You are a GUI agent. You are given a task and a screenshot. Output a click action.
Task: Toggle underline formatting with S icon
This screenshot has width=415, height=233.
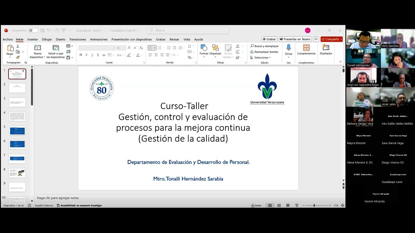point(92,55)
